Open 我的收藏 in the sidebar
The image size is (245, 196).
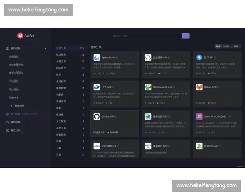[x=15, y=122]
